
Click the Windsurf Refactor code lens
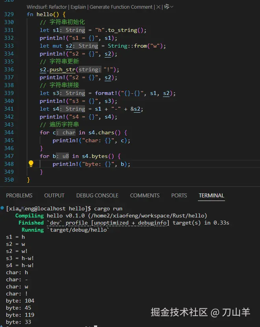pyautogui.click(x=47, y=7)
